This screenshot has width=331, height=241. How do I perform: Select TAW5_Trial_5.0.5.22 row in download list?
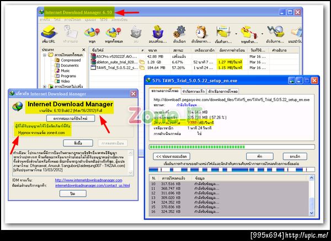pyautogui.click(x=194, y=68)
